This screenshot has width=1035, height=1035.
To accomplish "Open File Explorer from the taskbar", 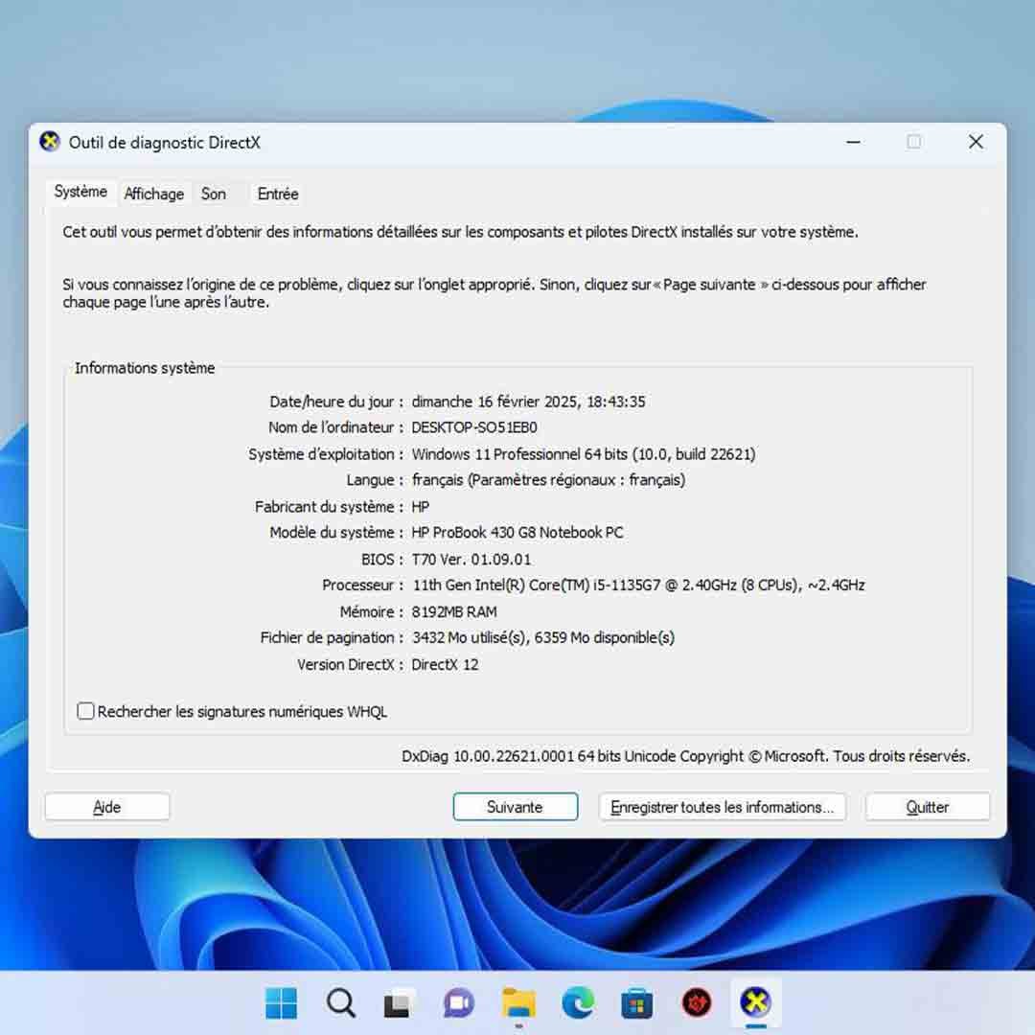I will pos(518,1003).
